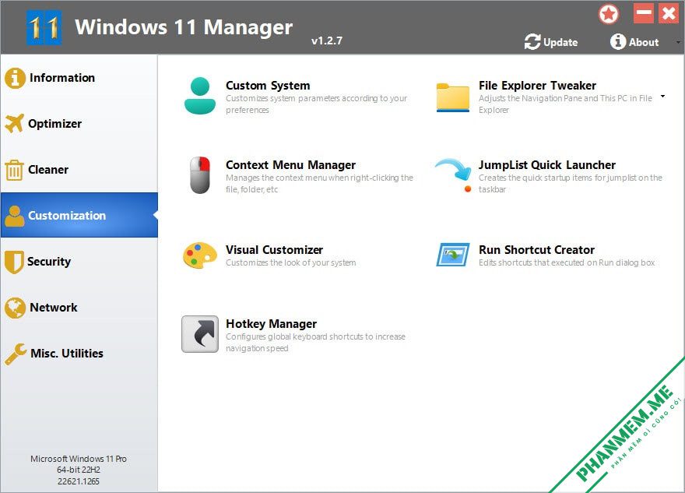Click the JumpList Quick Launcher arrow icon
Viewport: 685px width, 493px height.
coord(454,174)
